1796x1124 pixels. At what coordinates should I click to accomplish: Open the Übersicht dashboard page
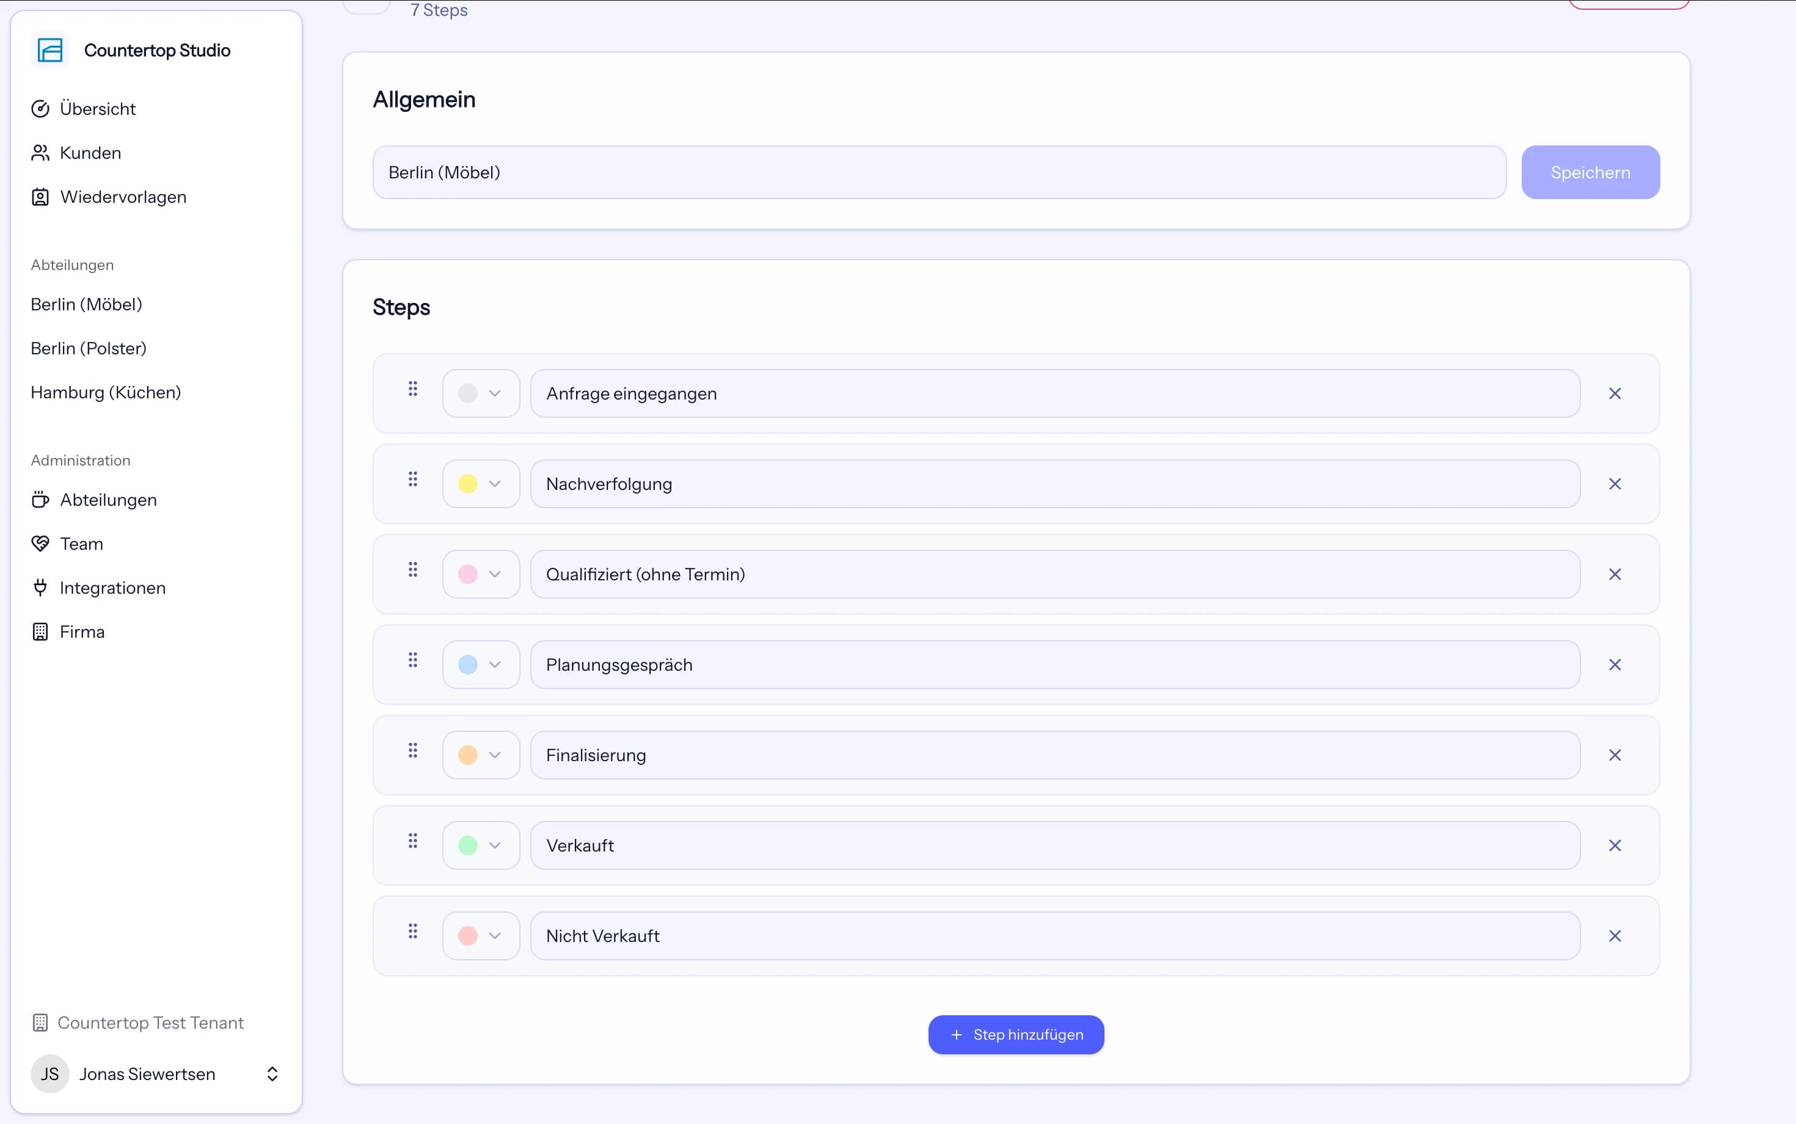click(83, 109)
